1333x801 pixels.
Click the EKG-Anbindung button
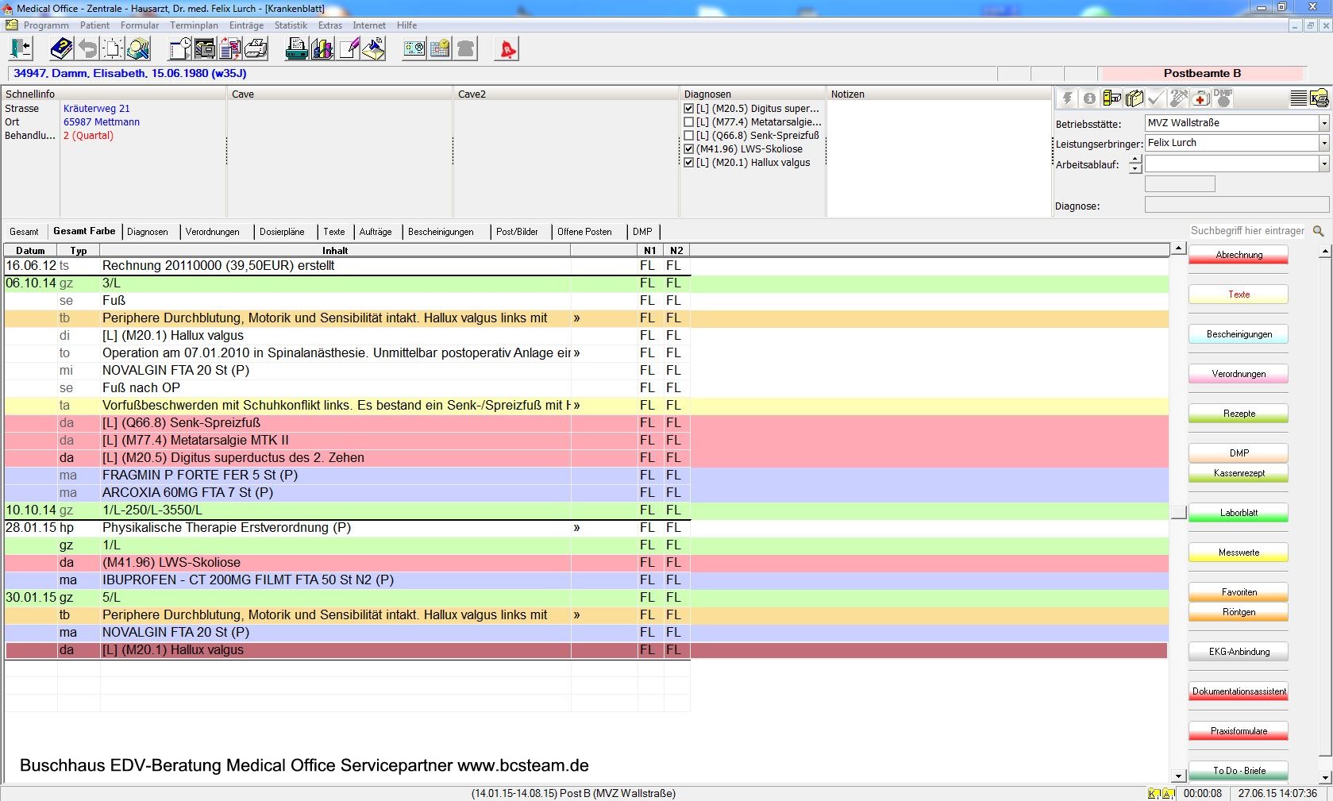tap(1239, 652)
